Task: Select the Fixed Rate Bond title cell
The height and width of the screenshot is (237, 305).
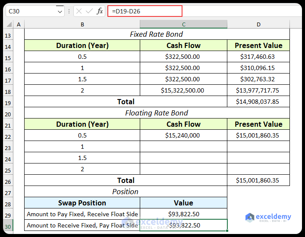Action: click(x=157, y=34)
